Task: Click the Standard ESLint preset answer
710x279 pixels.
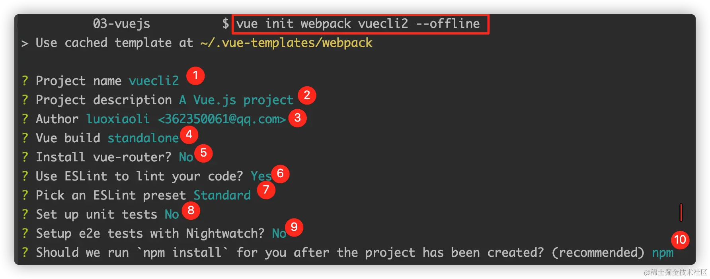Action: pos(222,195)
